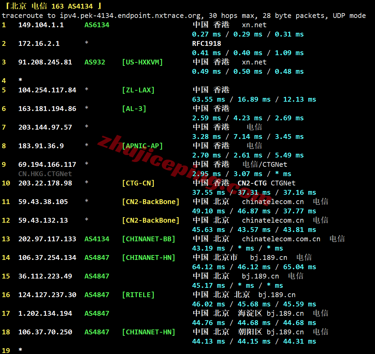The width and height of the screenshot is (375, 354).
Task: Select IP 183.91.36.9
Action: pyautogui.click(x=41, y=146)
